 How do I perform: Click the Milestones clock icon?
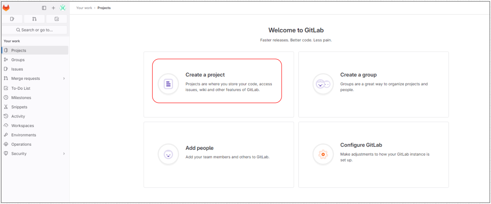(x=6, y=97)
